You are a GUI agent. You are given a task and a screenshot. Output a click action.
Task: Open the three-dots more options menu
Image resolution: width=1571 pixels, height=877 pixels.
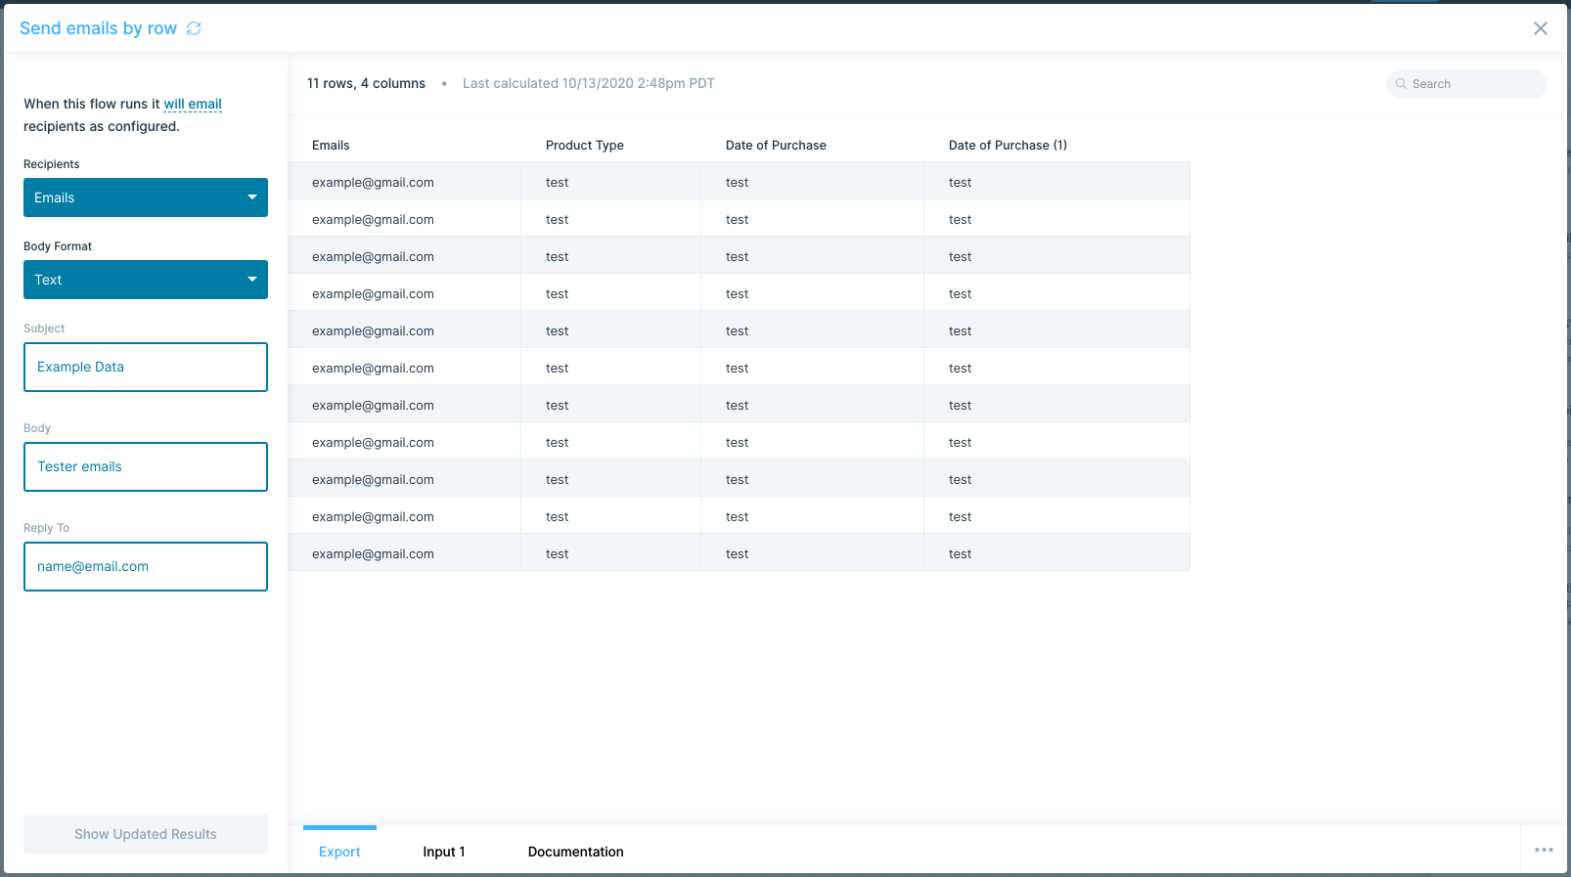point(1544,850)
